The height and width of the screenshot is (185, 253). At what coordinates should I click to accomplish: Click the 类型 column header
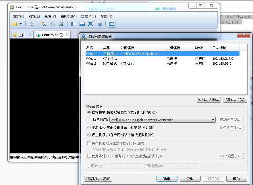tap(110, 48)
